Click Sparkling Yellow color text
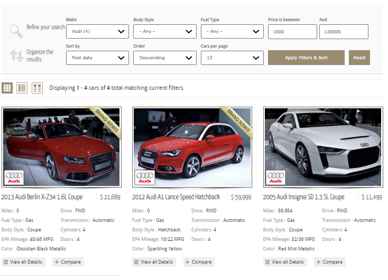Image resolution: width=388 pixels, height=280 pixels. pos(164,249)
